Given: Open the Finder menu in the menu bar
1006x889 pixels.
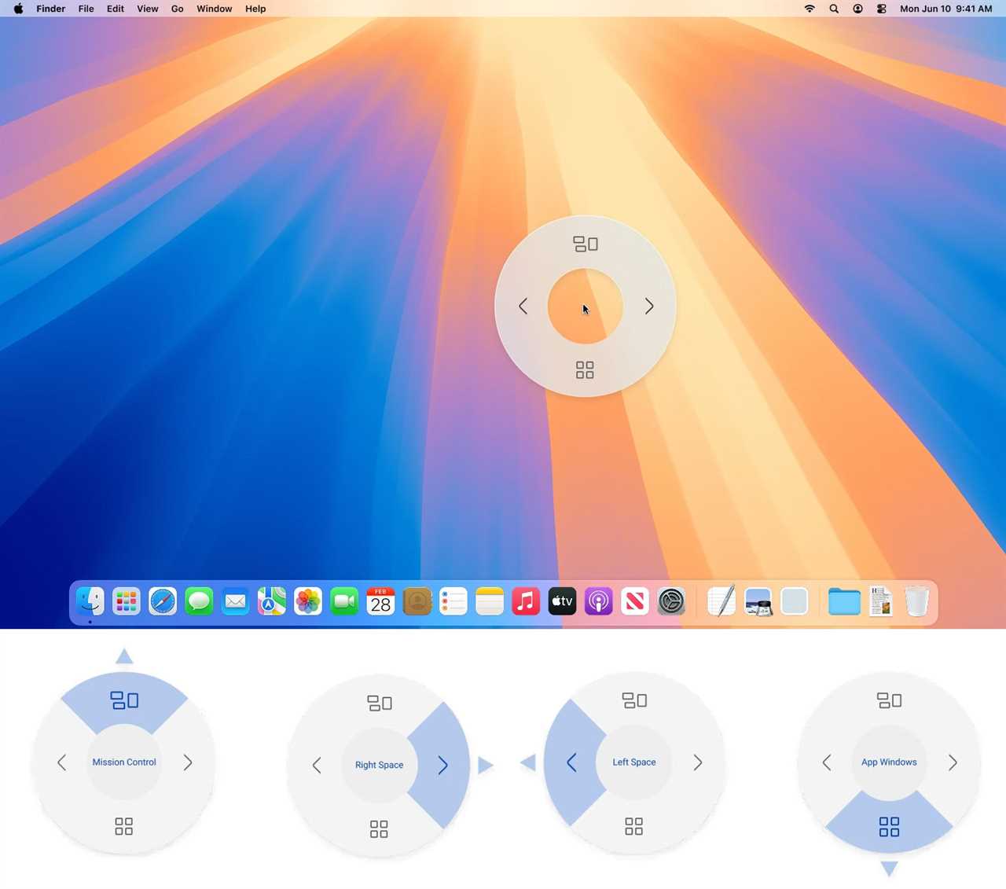Looking at the screenshot, I should pos(50,9).
